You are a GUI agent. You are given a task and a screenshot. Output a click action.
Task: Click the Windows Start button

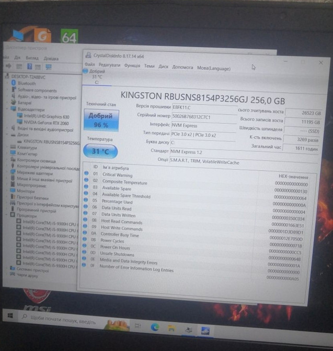pyautogui.click(x=9, y=316)
